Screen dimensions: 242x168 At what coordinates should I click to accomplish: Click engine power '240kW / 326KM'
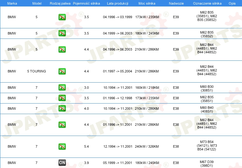point(147,146)
